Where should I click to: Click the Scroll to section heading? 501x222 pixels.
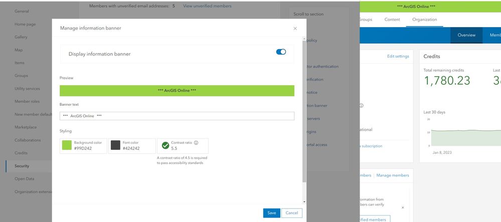tap(308, 14)
